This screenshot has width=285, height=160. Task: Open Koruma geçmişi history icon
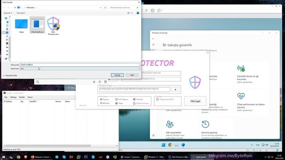pos(205,124)
